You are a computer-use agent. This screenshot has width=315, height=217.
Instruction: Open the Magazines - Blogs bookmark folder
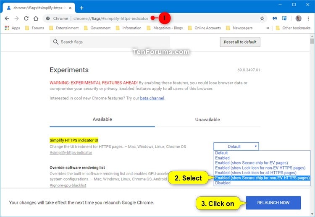[165, 28]
